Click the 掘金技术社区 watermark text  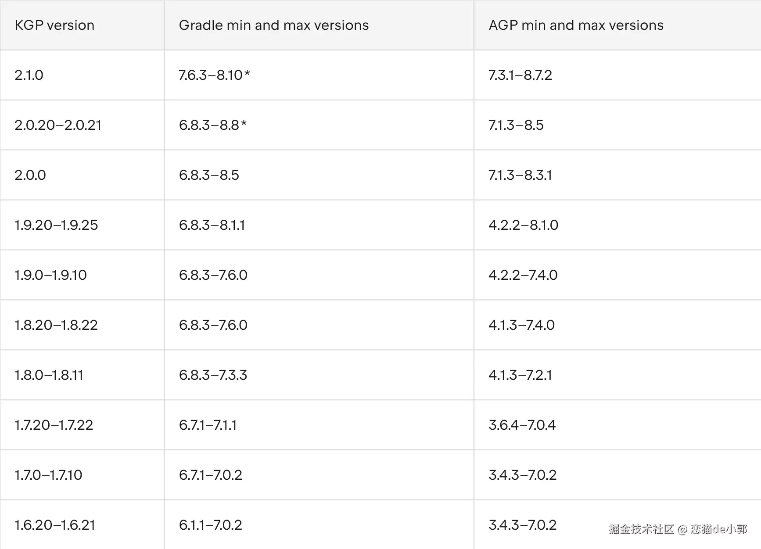(641, 529)
